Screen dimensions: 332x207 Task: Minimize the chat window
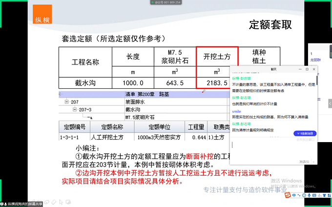(300, 69)
